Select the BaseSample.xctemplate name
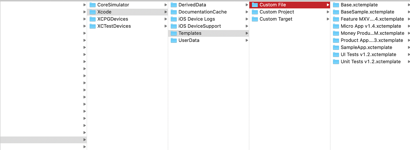 point(367,12)
